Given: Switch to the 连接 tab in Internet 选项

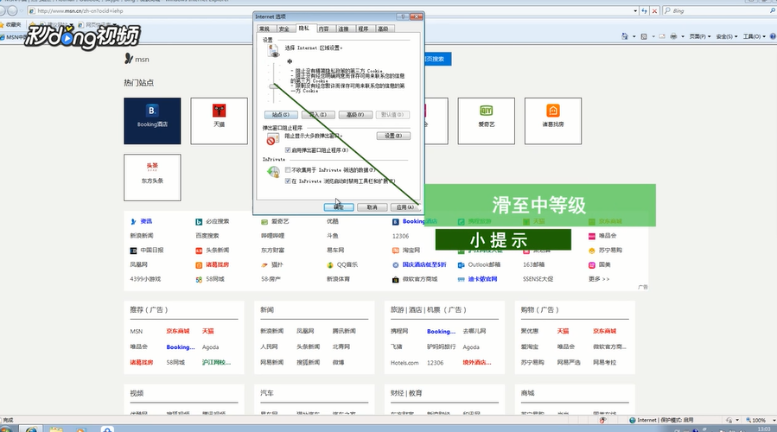Looking at the screenshot, I should click(343, 29).
